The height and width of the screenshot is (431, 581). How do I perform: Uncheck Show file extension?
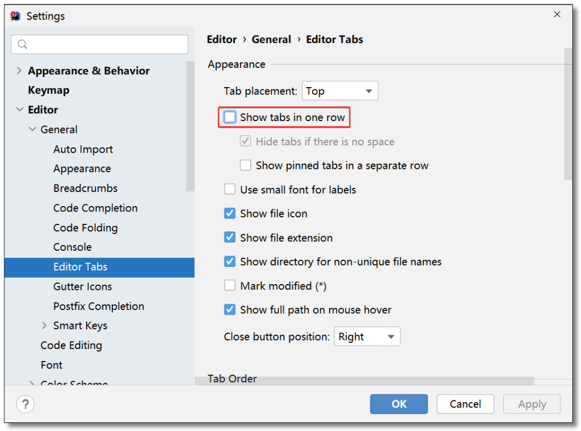(230, 237)
